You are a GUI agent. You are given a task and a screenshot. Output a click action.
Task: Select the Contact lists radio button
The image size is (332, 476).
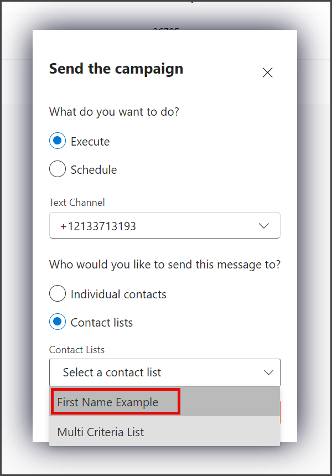pos(58,322)
